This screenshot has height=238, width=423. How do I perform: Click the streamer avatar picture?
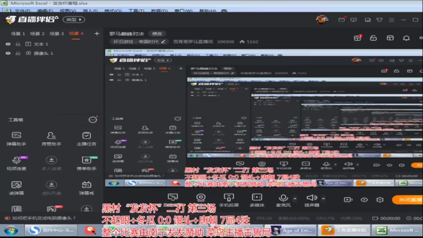pos(322,20)
